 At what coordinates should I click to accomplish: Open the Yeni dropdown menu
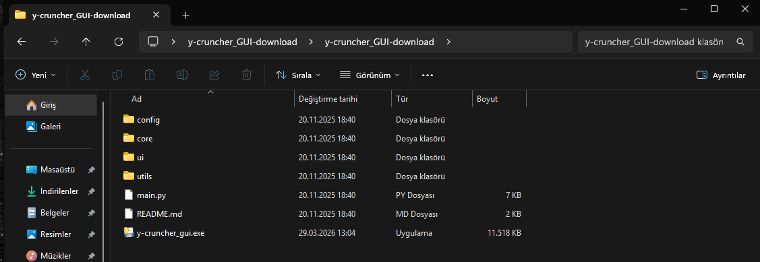click(x=36, y=75)
